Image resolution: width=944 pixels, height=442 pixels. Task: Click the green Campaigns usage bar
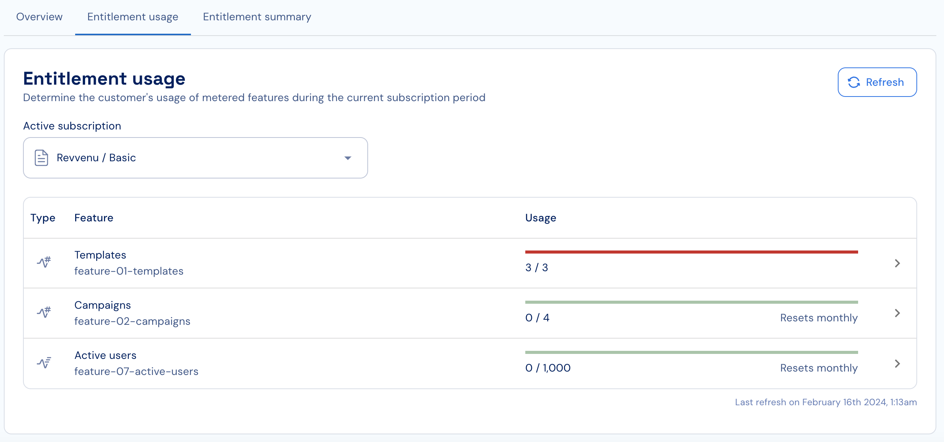691,302
